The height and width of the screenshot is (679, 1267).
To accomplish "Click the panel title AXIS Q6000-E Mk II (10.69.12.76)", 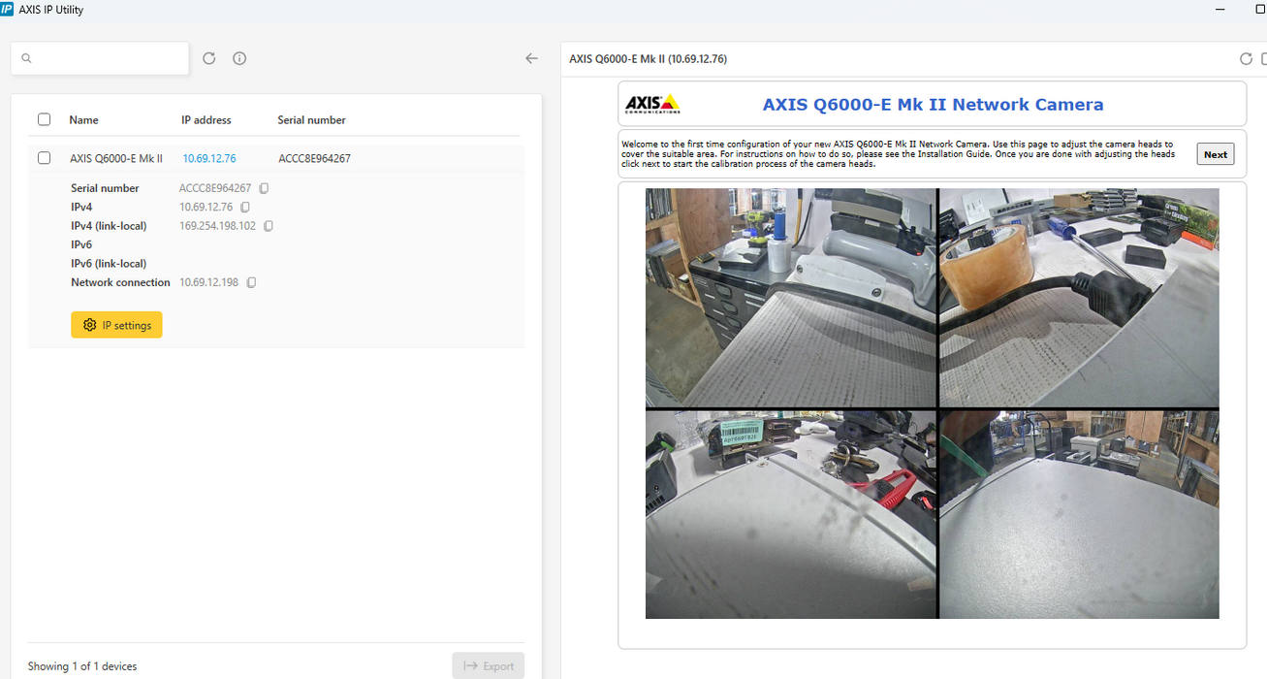I will coord(648,59).
